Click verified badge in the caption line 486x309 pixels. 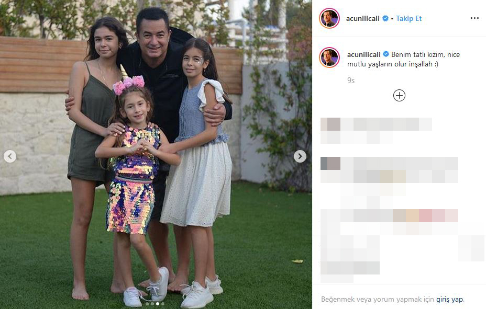pyautogui.click(x=386, y=54)
